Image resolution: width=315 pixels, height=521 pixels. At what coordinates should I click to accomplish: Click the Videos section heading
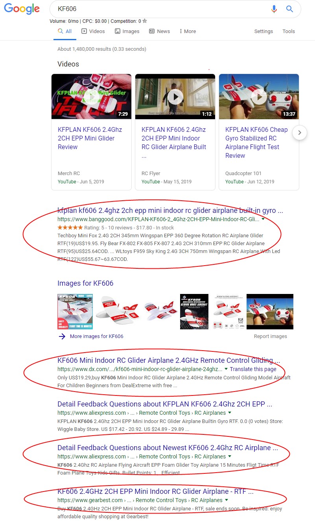tap(68, 64)
